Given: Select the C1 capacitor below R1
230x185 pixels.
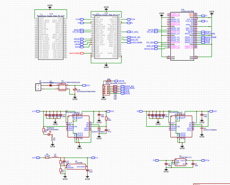Looking at the screenshot, I should coord(106,130).
